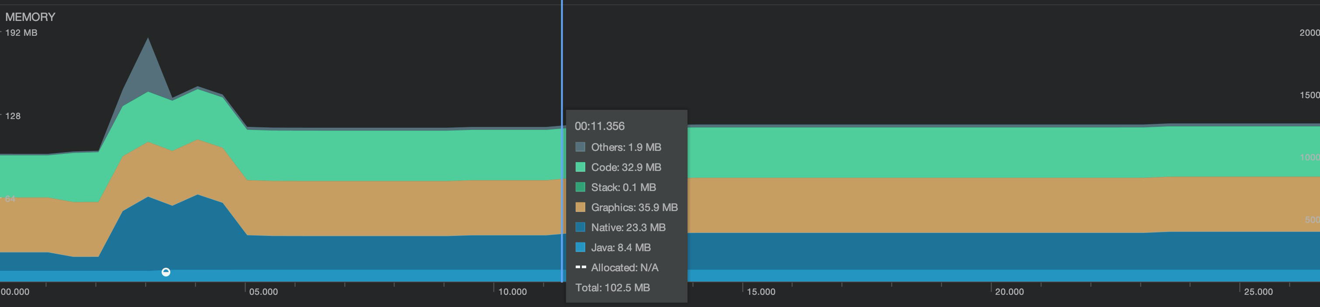Click the Java legend color swatch
The width and height of the screenshot is (1320, 307).
pyautogui.click(x=580, y=248)
